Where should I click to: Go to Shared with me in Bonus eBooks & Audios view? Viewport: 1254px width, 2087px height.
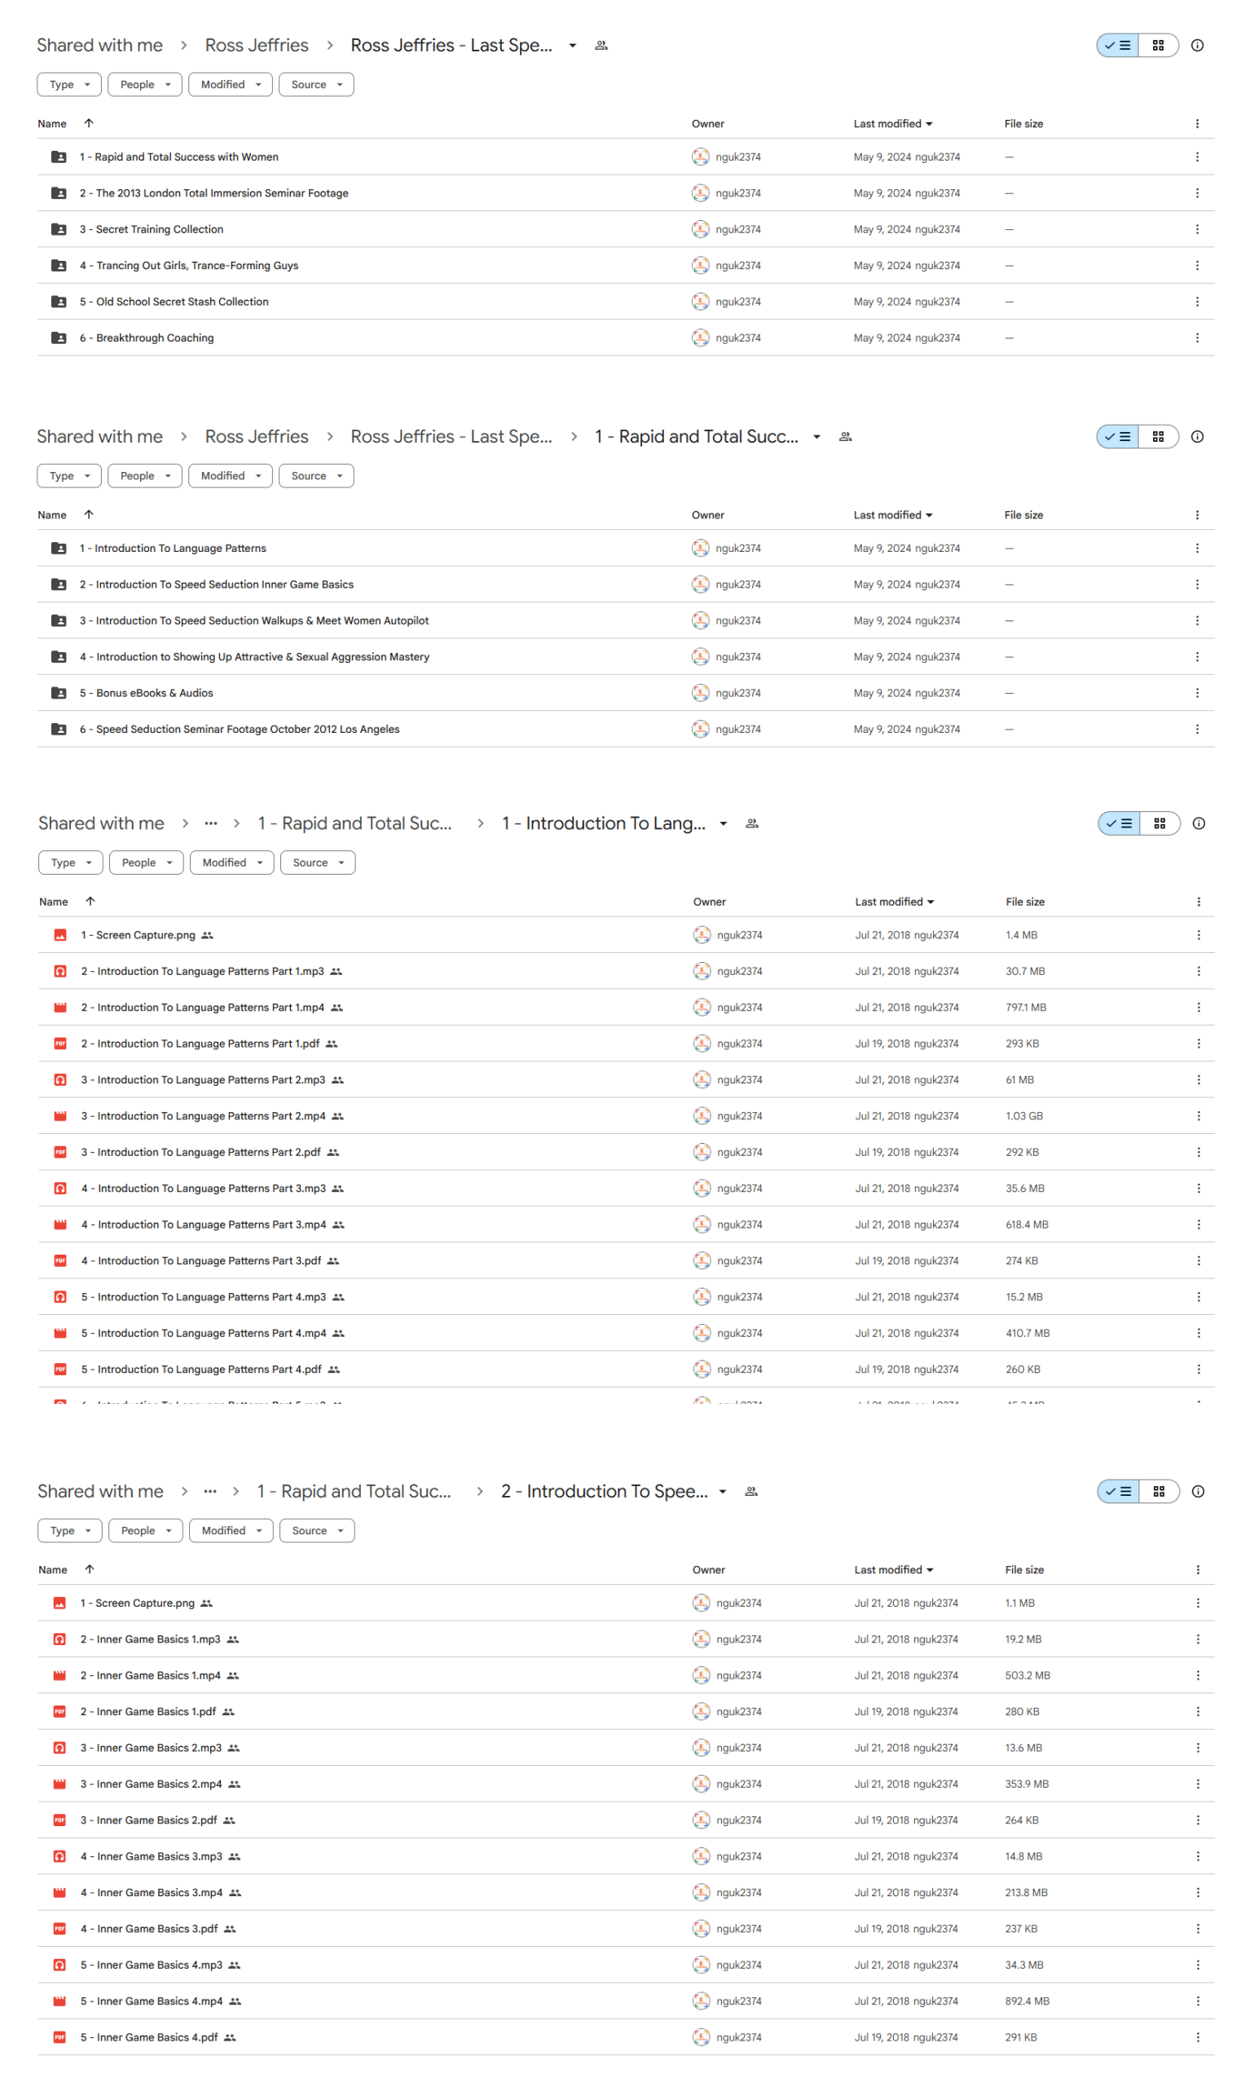tap(99, 437)
